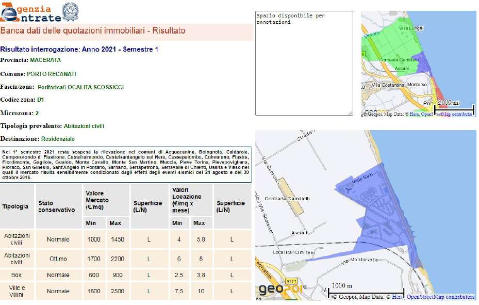
Task: Click the Box row label
Action: point(15,275)
